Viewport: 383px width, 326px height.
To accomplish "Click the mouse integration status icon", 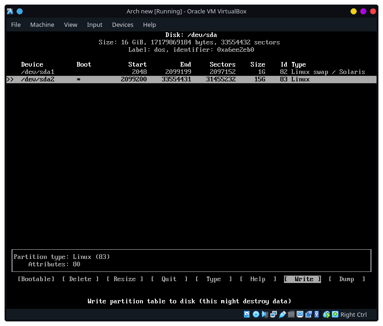I will [x=326, y=314].
